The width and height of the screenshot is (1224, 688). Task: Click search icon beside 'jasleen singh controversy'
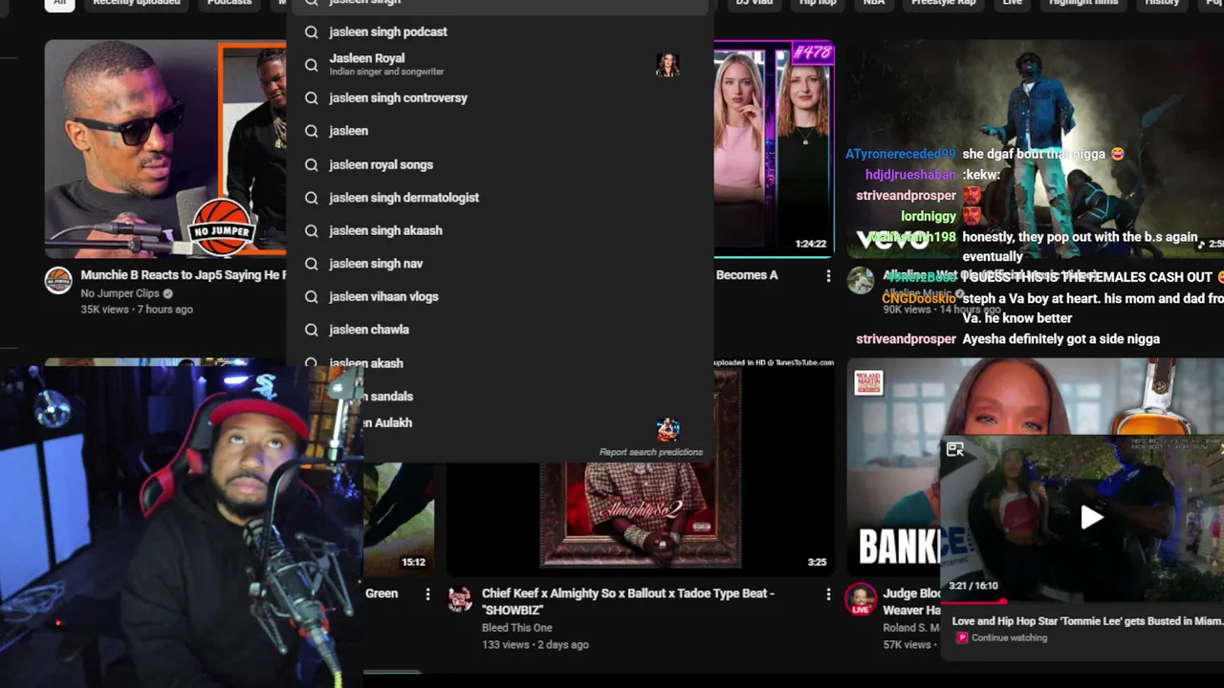[x=311, y=98]
